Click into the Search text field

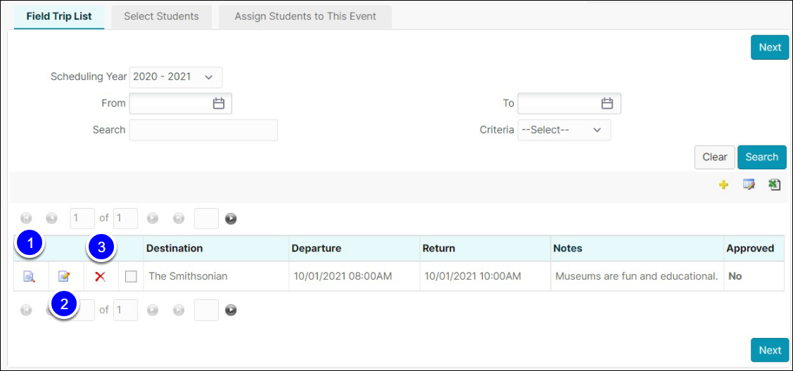[203, 130]
